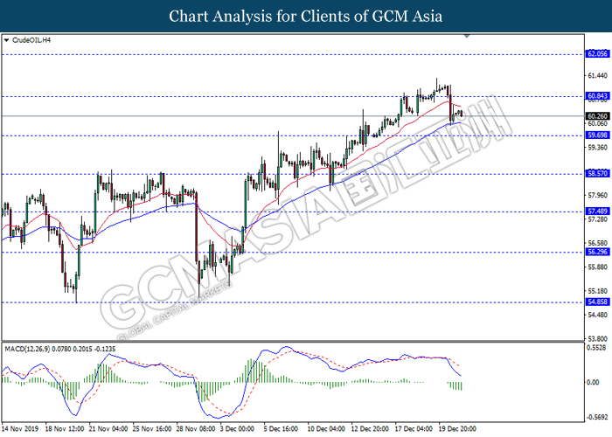The width and height of the screenshot is (612, 437).
Task: Click the 28 Nov 08:00 time label
Action: coord(196,429)
